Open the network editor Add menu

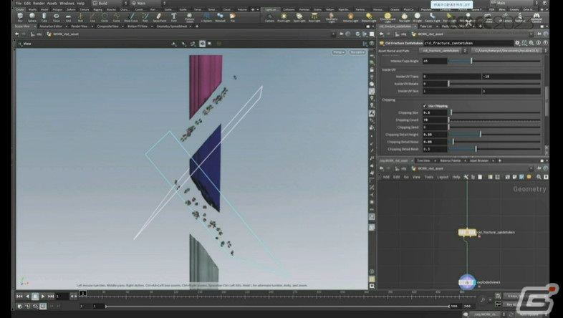(386, 177)
